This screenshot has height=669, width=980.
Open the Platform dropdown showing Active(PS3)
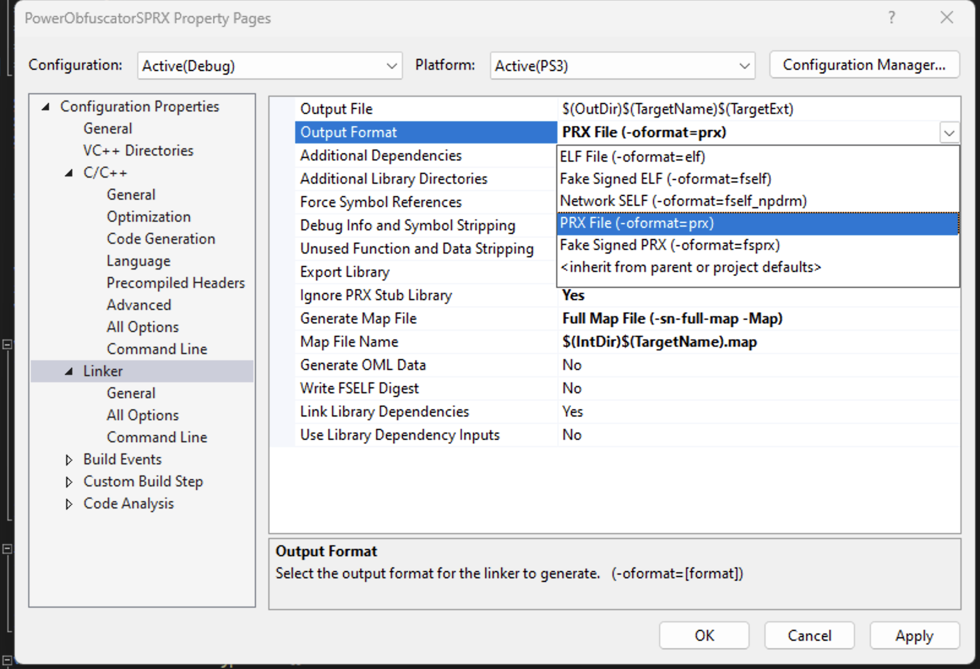[622, 66]
